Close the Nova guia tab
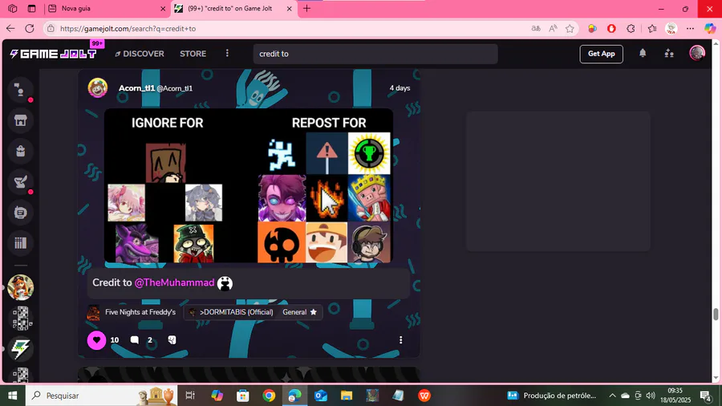The height and width of the screenshot is (406, 722). [x=163, y=9]
